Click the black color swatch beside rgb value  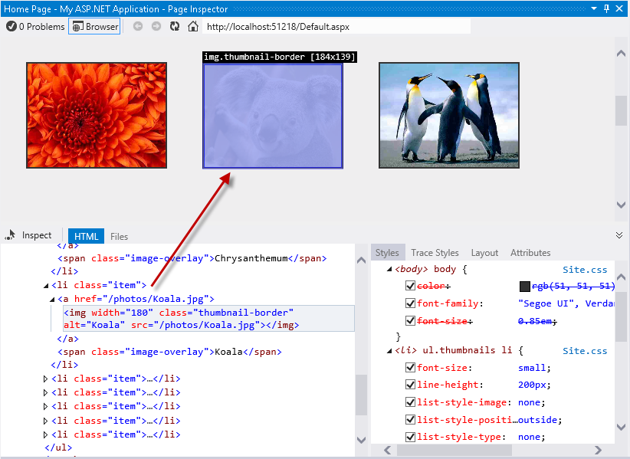tap(524, 285)
